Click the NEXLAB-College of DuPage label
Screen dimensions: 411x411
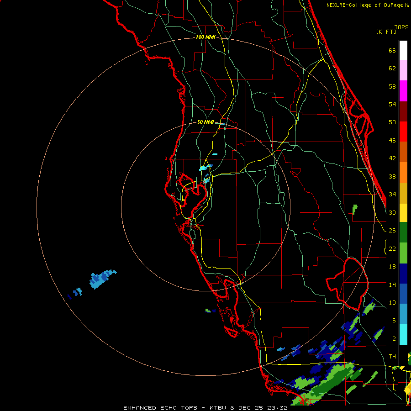click(365, 5)
